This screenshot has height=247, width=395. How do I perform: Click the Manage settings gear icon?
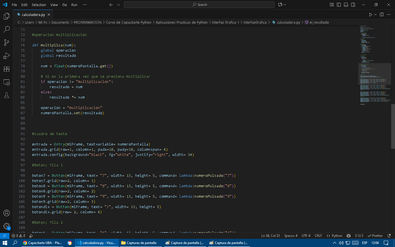click(7, 226)
